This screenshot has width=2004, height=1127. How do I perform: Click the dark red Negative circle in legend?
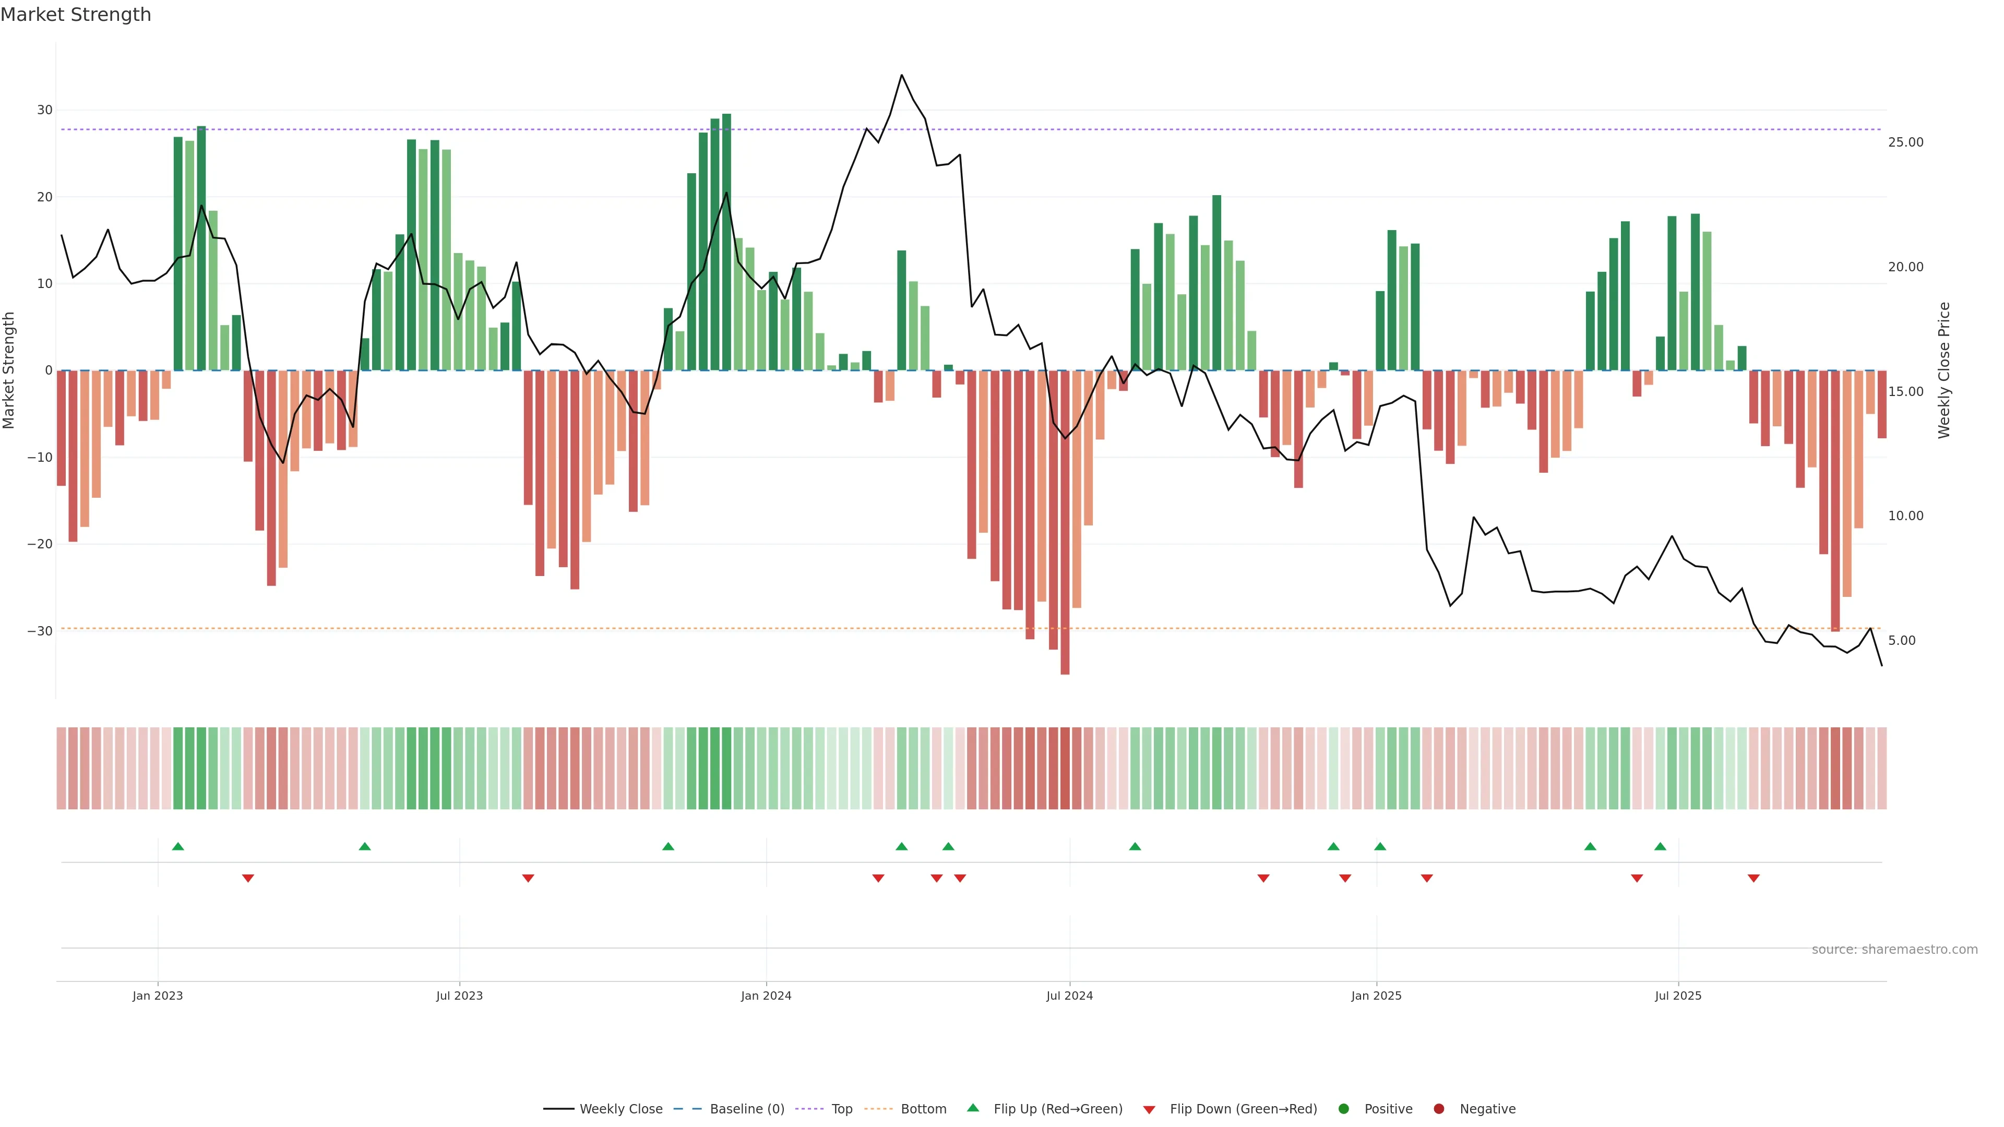pos(1438,1108)
